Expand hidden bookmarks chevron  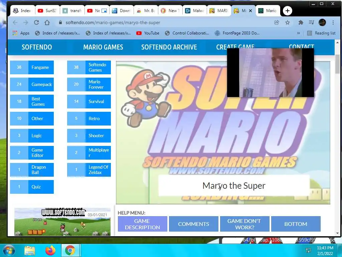(298, 33)
